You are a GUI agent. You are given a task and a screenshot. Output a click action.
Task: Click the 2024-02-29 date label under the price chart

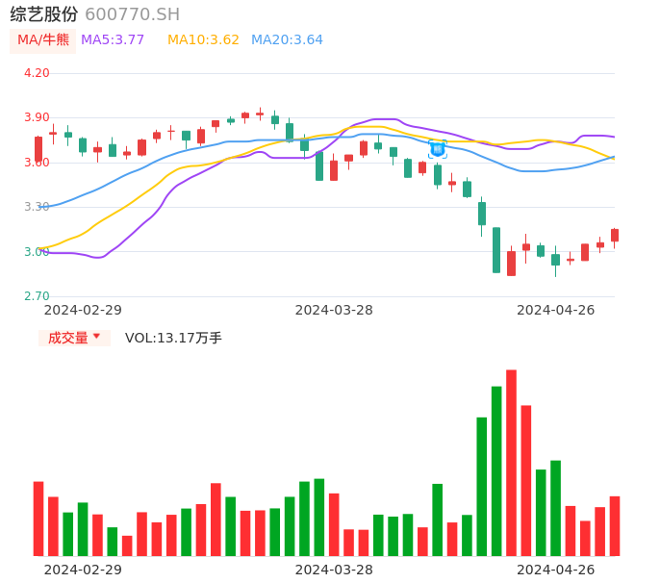click(84, 310)
